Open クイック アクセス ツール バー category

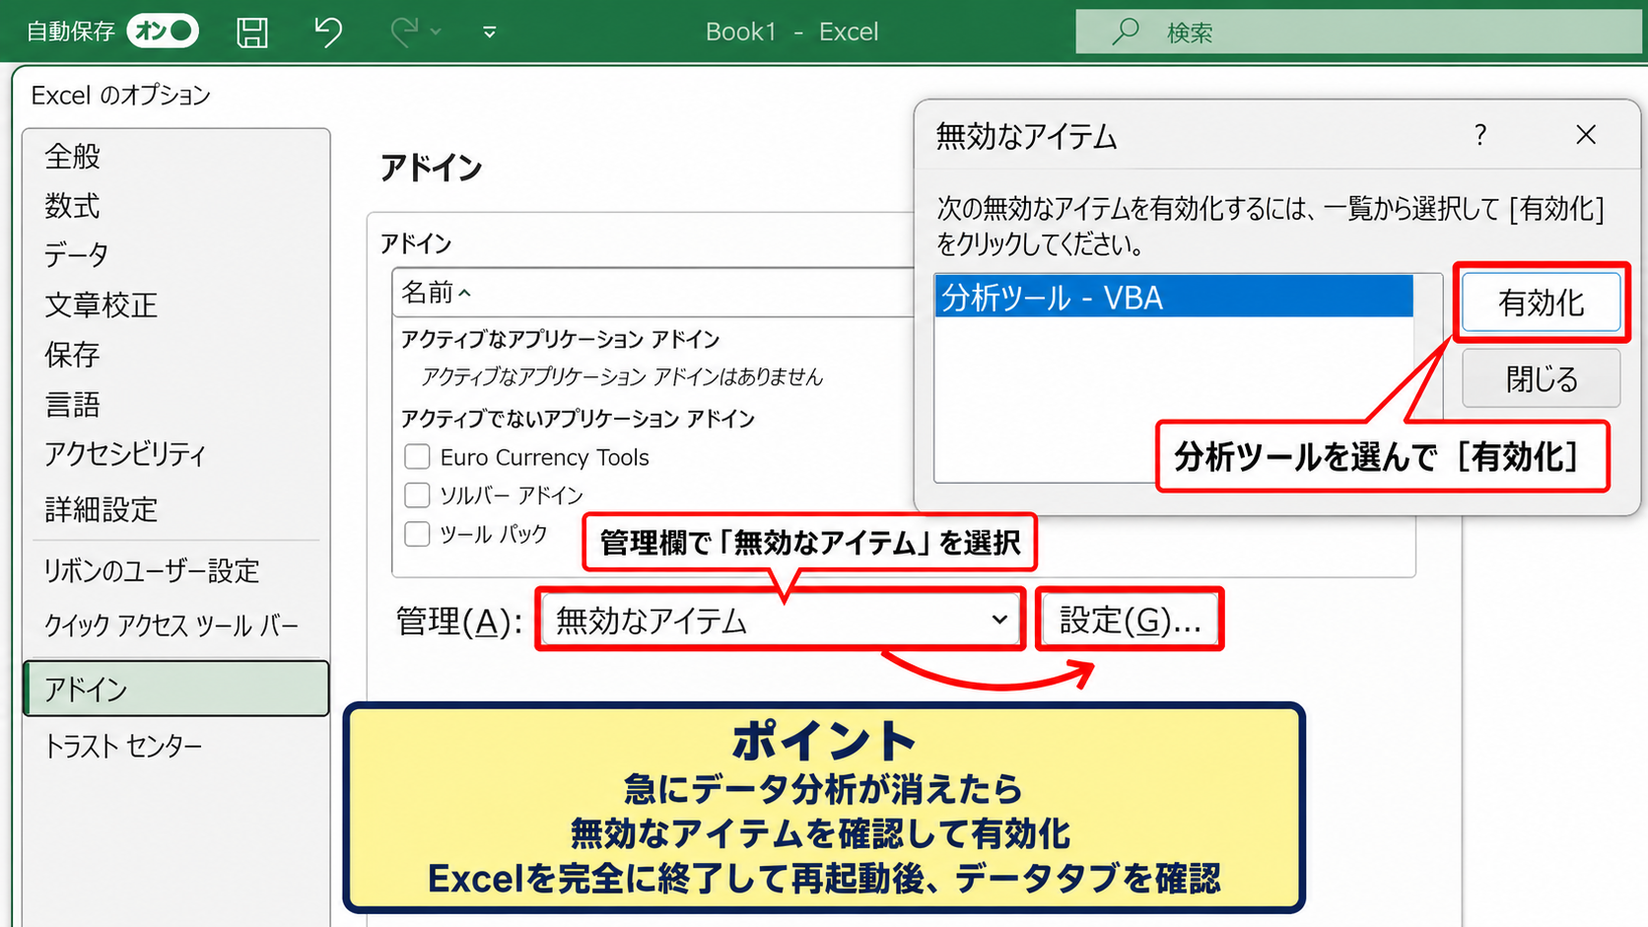(x=171, y=626)
